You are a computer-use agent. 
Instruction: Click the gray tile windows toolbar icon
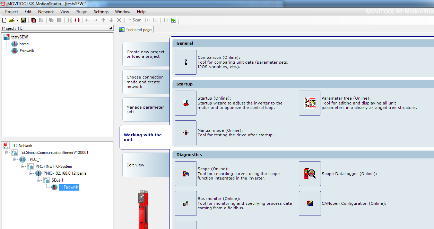[59, 20]
